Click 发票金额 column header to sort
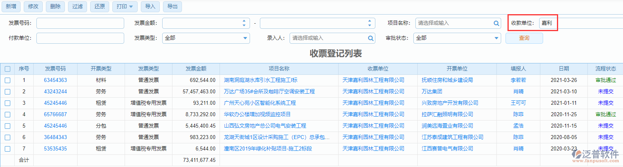 pyautogui.click(x=196, y=69)
